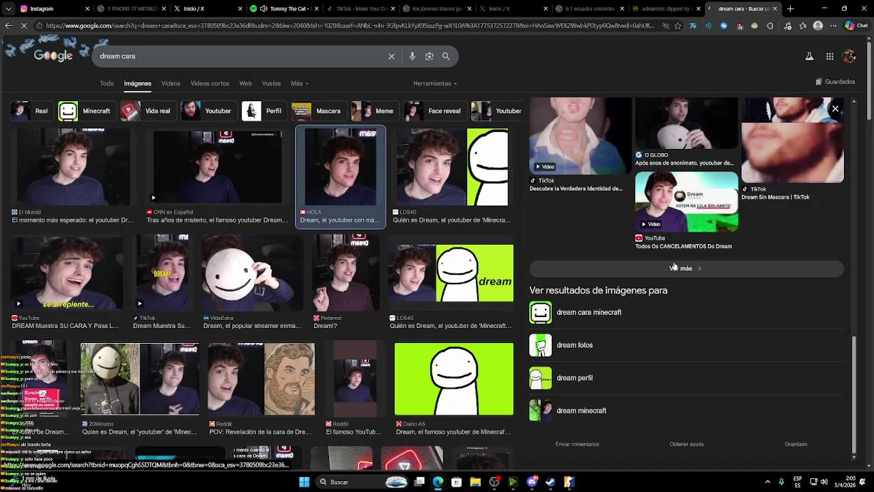Screen dimensions: 874x492
Task: Select Videos cortos category
Action: [x=210, y=83]
